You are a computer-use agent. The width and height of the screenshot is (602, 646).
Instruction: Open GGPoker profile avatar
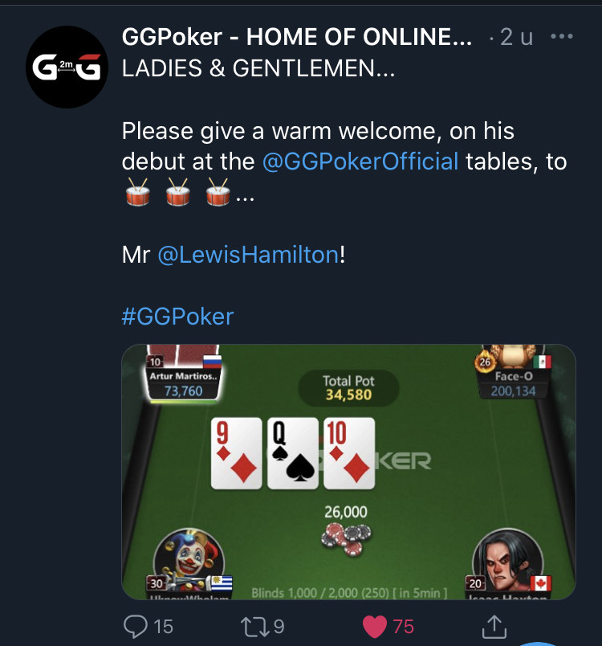67,67
